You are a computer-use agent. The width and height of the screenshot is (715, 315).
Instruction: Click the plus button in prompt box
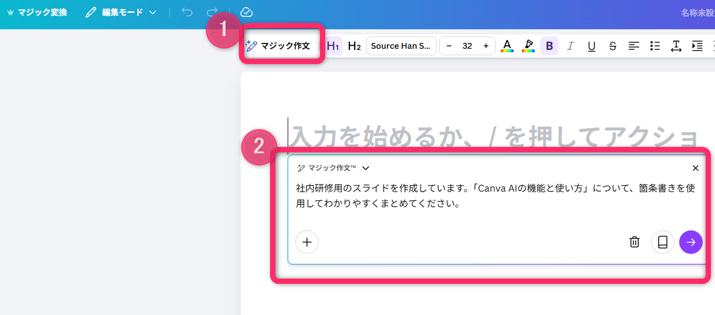(x=307, y=242)
